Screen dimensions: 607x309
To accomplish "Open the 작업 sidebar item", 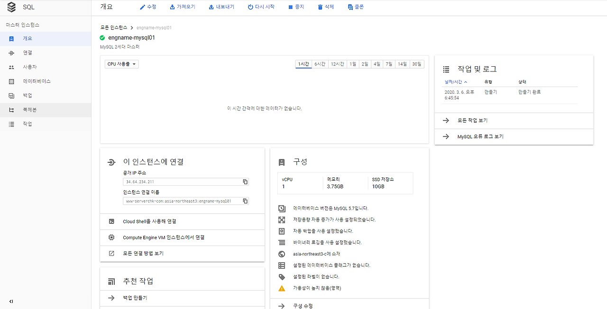I will point(46,124).
